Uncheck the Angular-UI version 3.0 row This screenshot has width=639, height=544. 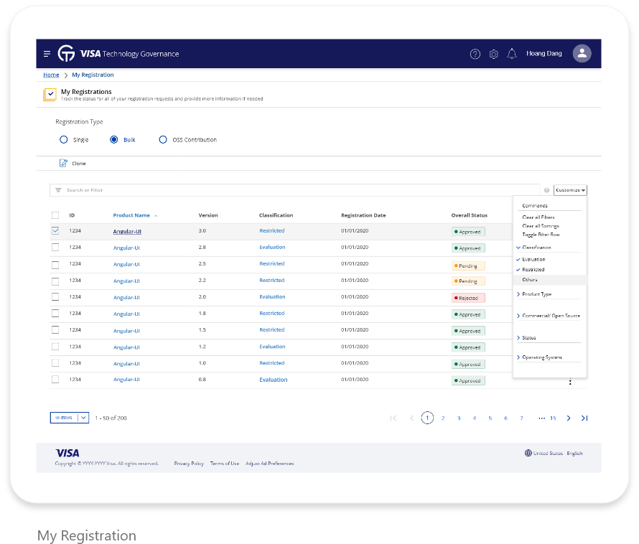coord(55,230)
